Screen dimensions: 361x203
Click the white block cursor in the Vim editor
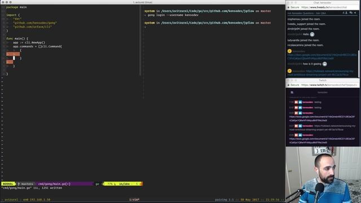14,58
